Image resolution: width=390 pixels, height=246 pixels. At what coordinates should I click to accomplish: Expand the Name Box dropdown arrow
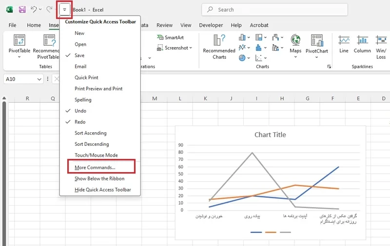39,79
